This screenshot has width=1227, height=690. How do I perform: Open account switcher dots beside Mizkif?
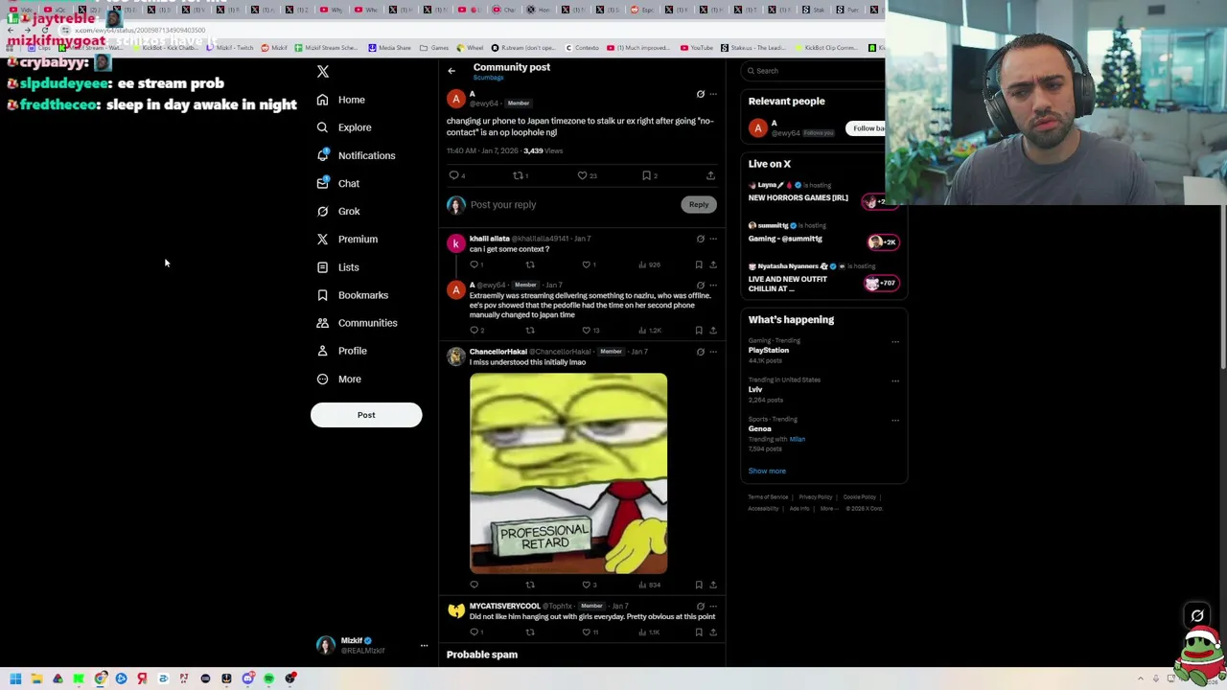[424, 646]
